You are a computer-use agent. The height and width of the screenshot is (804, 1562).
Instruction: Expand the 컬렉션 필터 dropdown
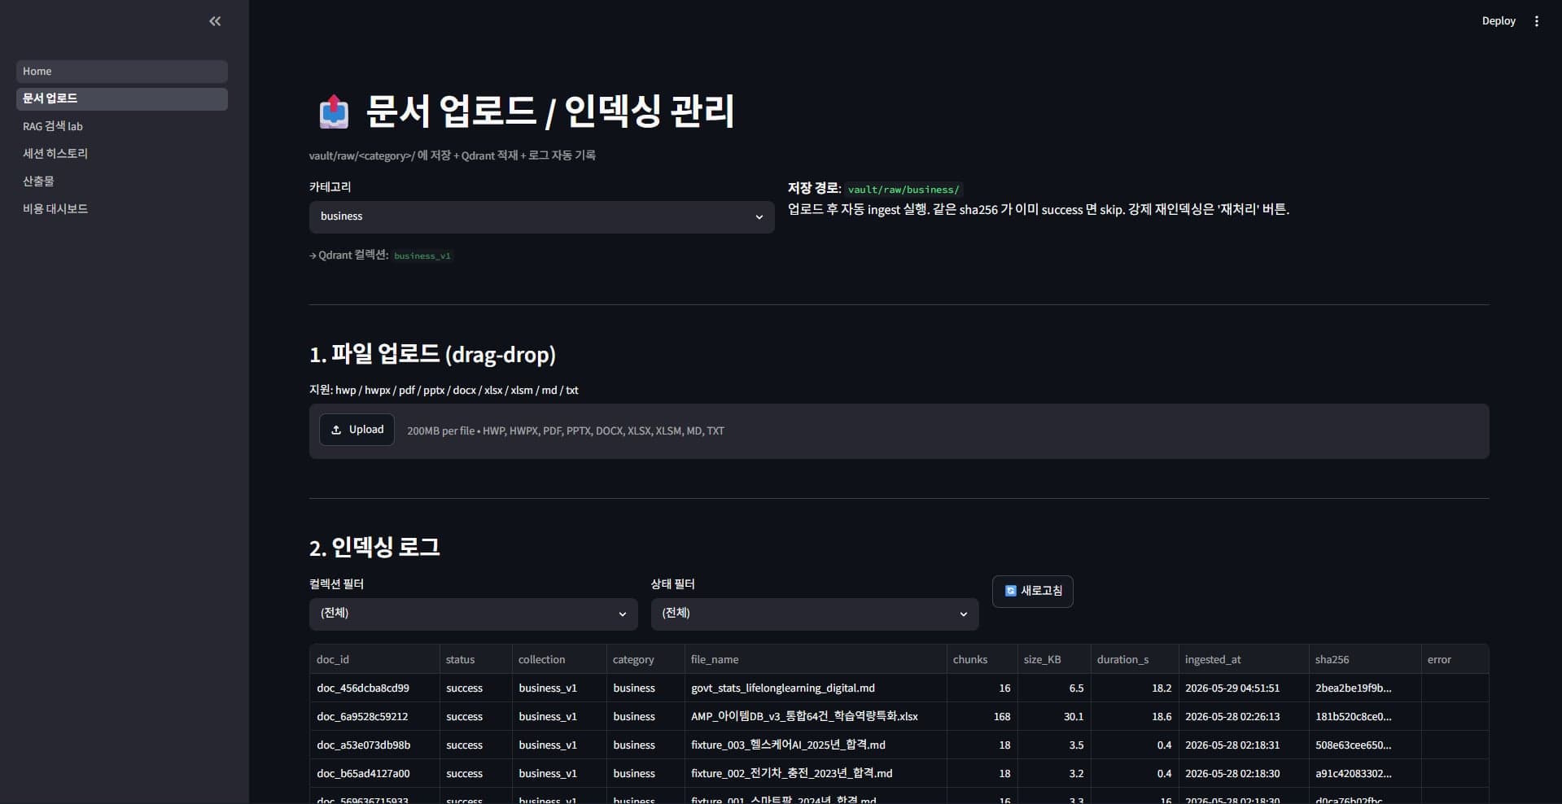coord(473,614)
